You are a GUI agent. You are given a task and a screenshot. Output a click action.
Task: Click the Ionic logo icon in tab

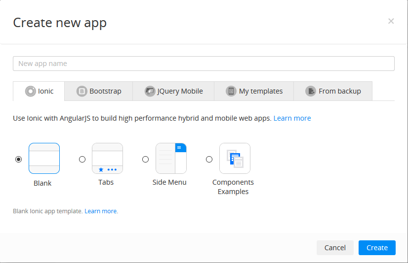31,91
